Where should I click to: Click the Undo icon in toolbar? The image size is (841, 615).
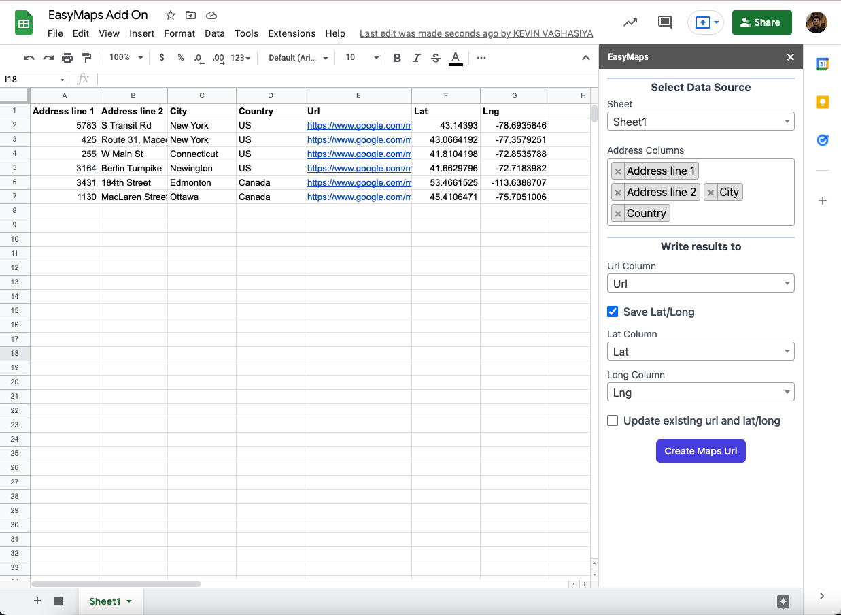[x=29, y=58]
